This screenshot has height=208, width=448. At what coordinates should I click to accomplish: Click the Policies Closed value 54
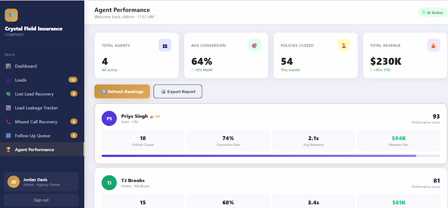point(287,61)
